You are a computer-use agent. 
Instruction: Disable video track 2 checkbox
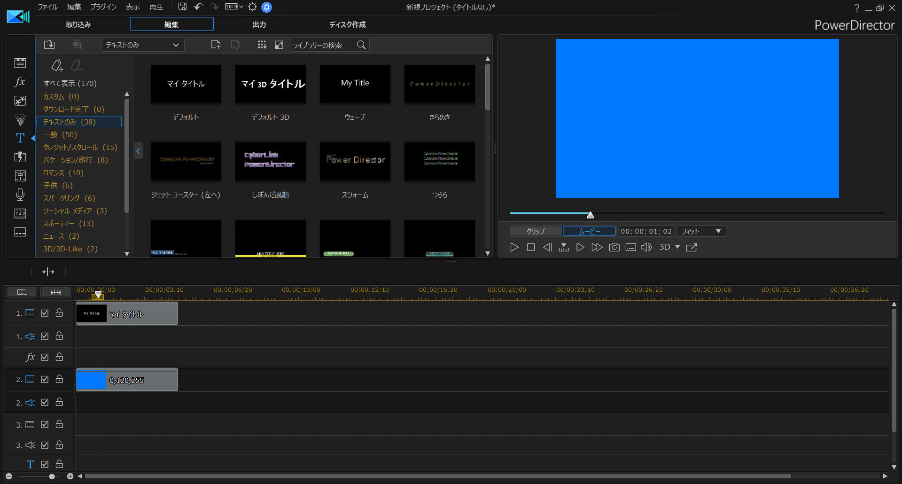coord(45,379)
